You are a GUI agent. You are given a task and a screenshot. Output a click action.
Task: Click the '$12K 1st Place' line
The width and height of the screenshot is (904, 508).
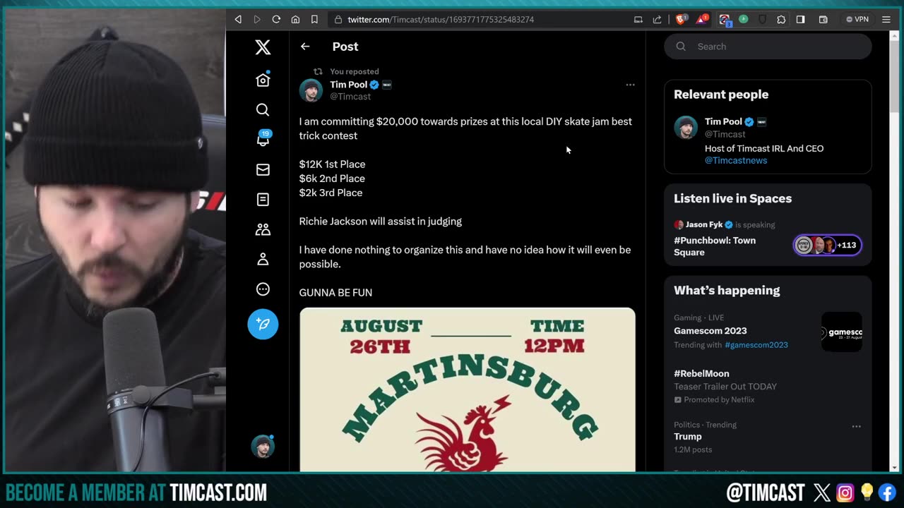tap(332, 164)
